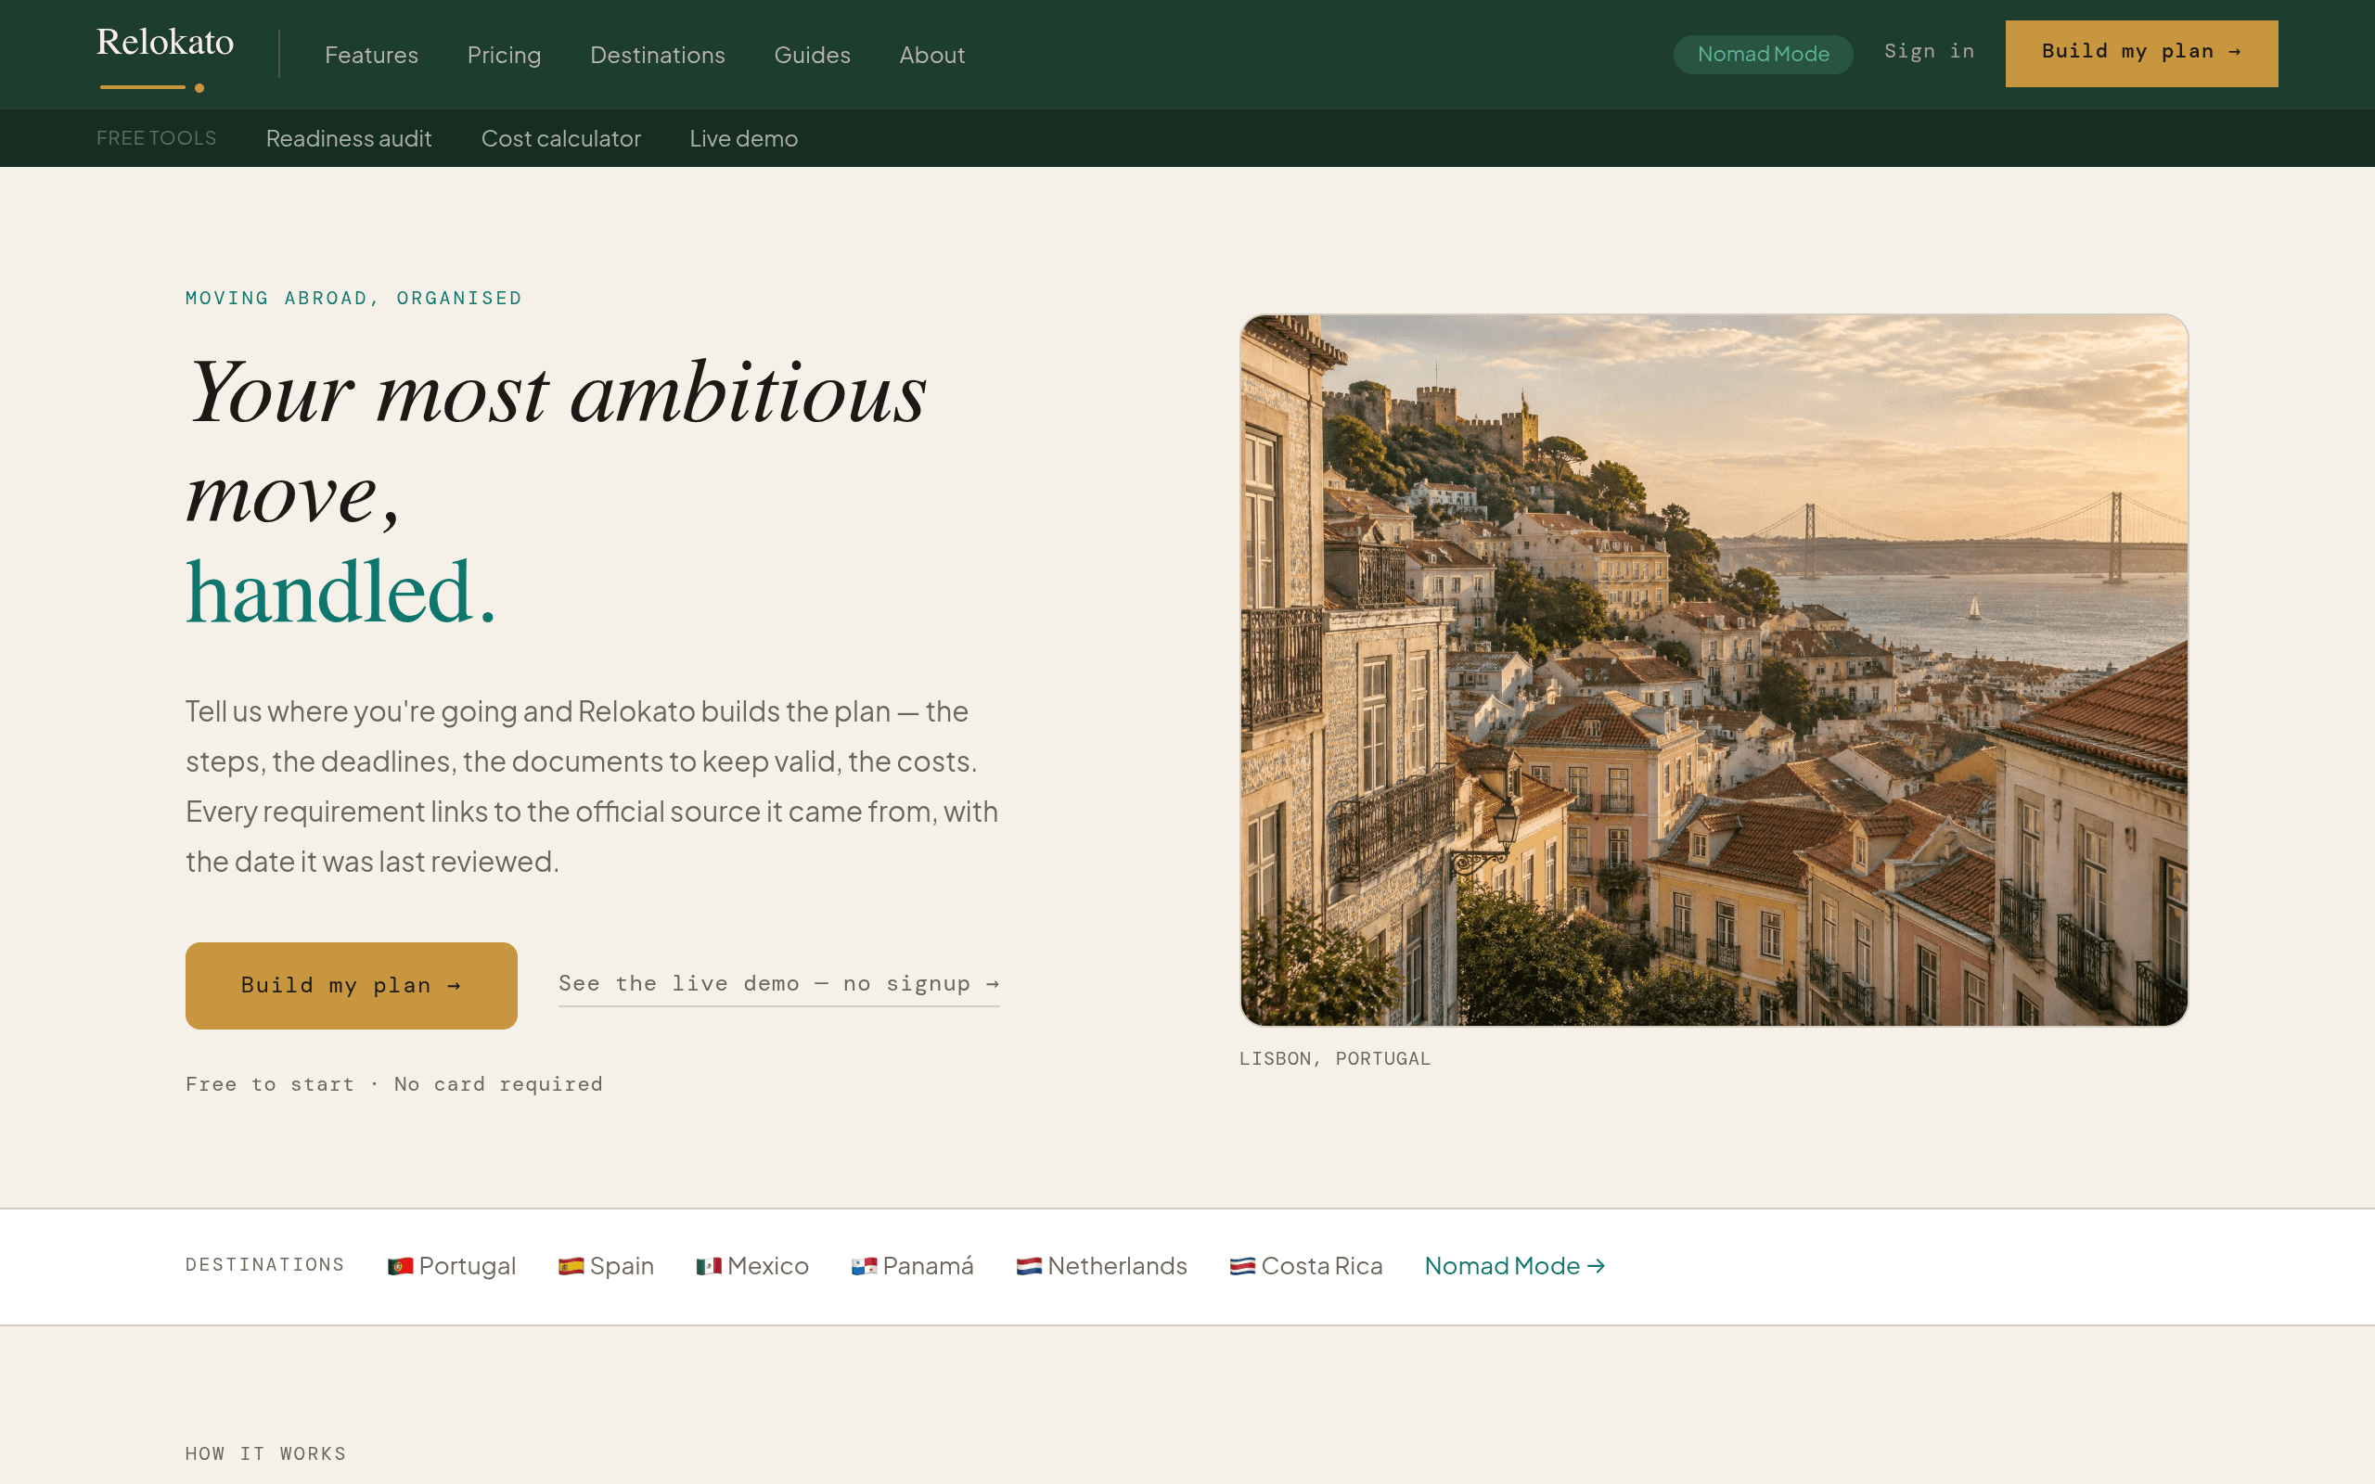Image resolution: width=2375 pixels, height=1484 pixels.
Task: Pick the Mexico flag destination
Action: point(751,1266)
